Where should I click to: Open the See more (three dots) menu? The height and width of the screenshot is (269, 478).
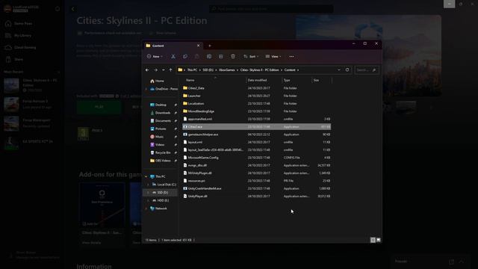pos(292,57)
